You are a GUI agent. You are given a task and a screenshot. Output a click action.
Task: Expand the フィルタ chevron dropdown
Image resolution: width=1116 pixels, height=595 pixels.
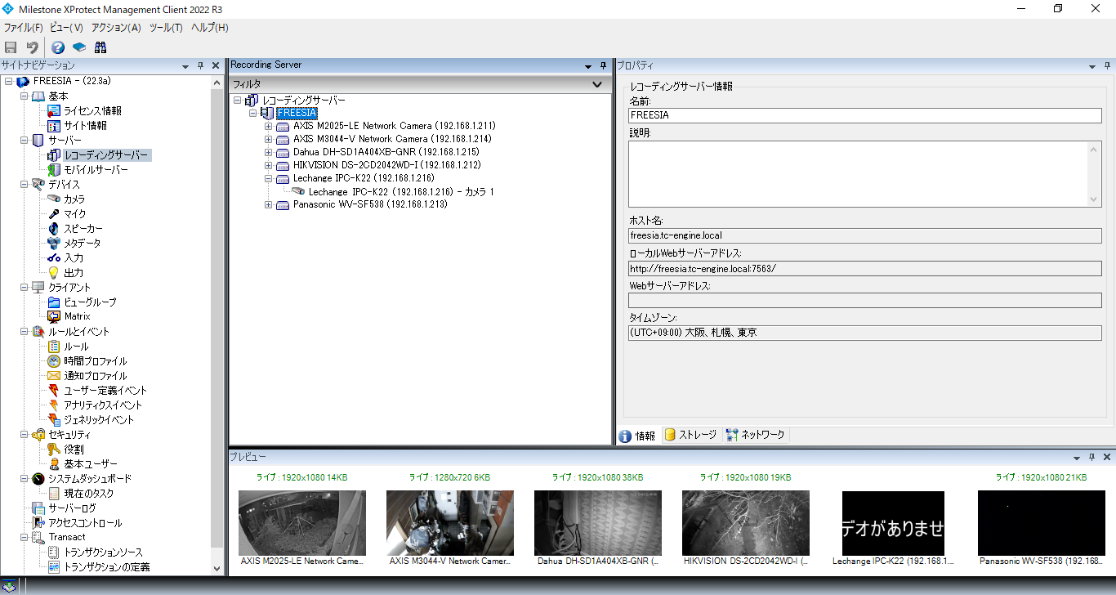pos(597,84)
